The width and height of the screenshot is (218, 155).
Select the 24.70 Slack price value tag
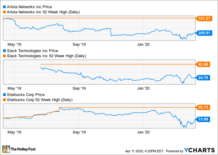(x=205, y=78)
